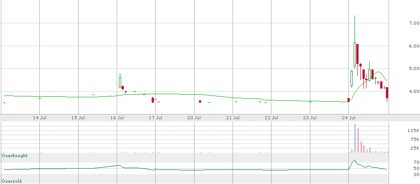The height and width of the screenshot is (184, 420).
Task: Select the 4.00 price axis label
Action: (414, 91)
